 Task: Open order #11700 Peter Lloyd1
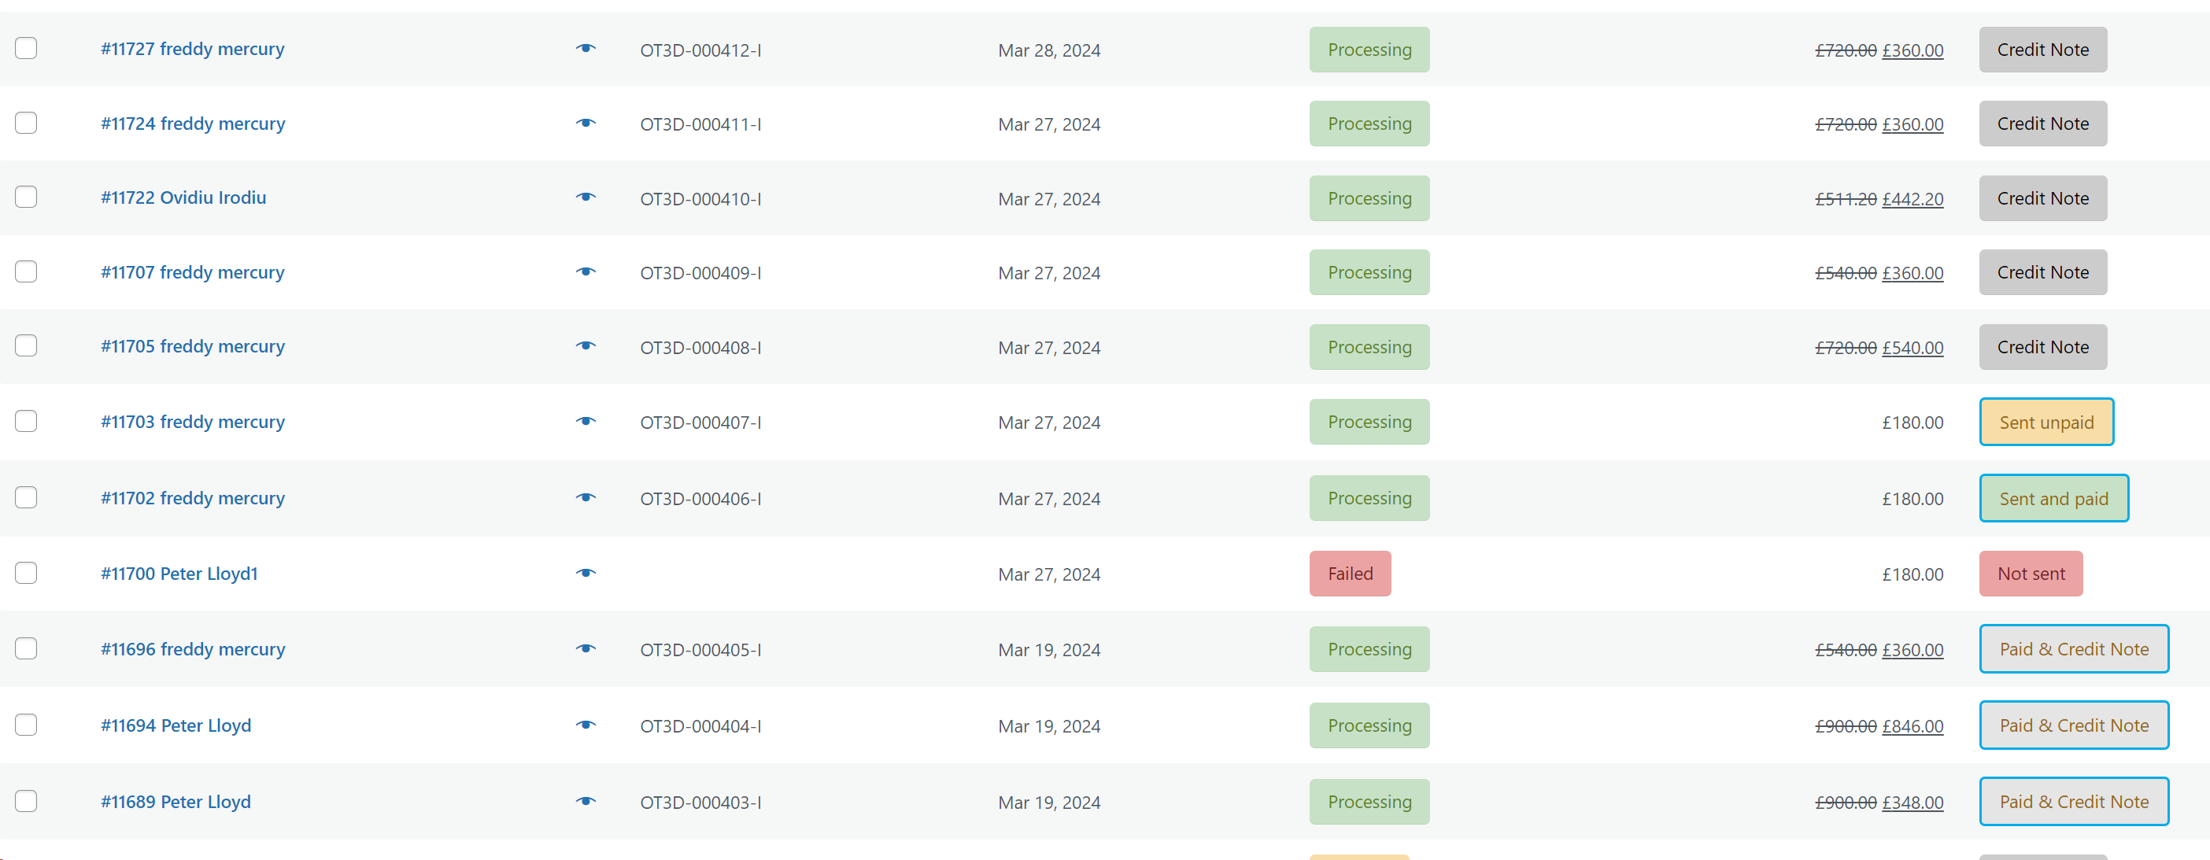coord(179,574)
